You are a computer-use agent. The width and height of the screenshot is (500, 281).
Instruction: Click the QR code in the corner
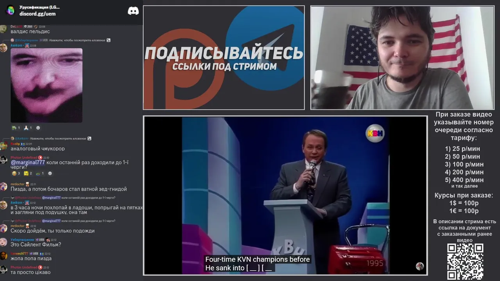point(465,262)
